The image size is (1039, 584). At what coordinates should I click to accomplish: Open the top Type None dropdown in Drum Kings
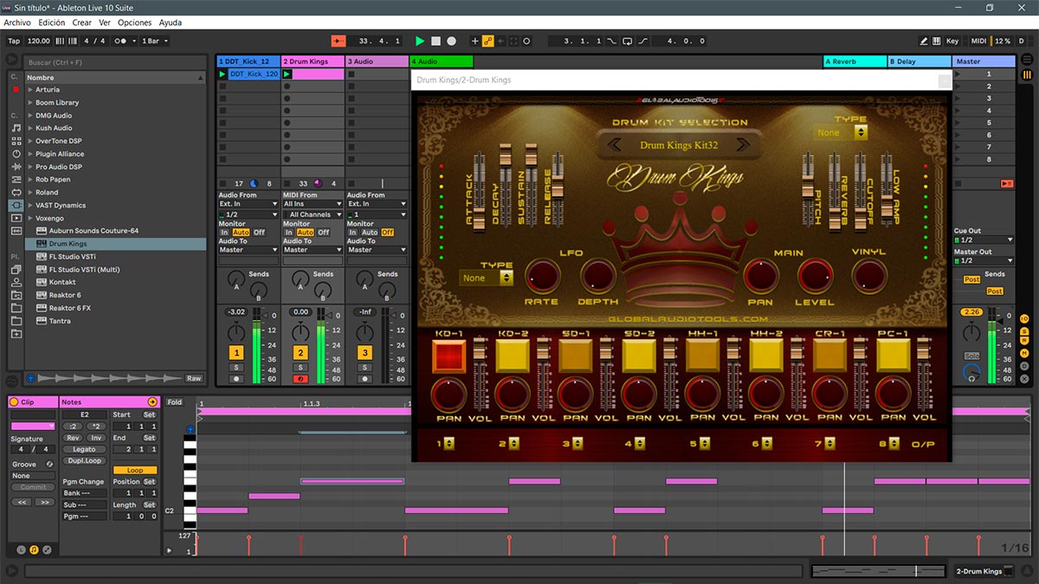(x=841, y=132)
